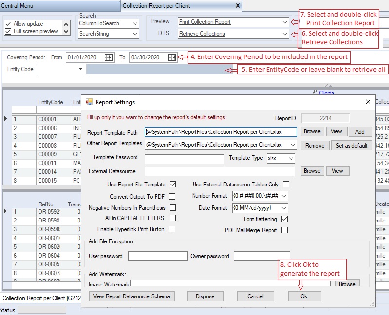389x315 pixels.
Task: Click the Template Password field
Action: pos(184,159)
